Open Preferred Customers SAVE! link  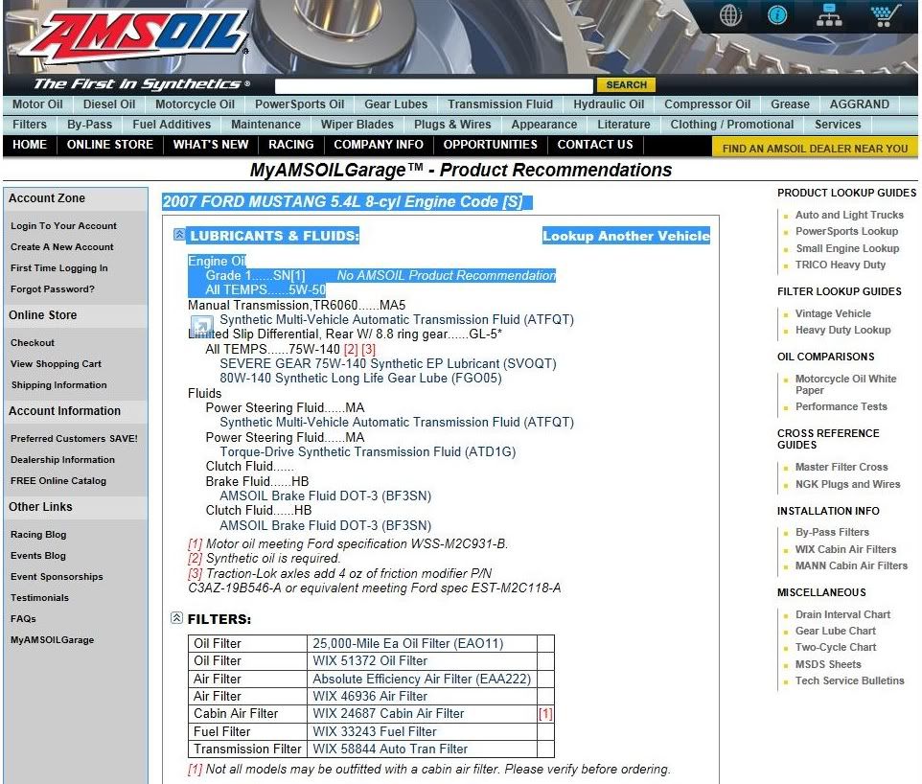click(74, 439)
